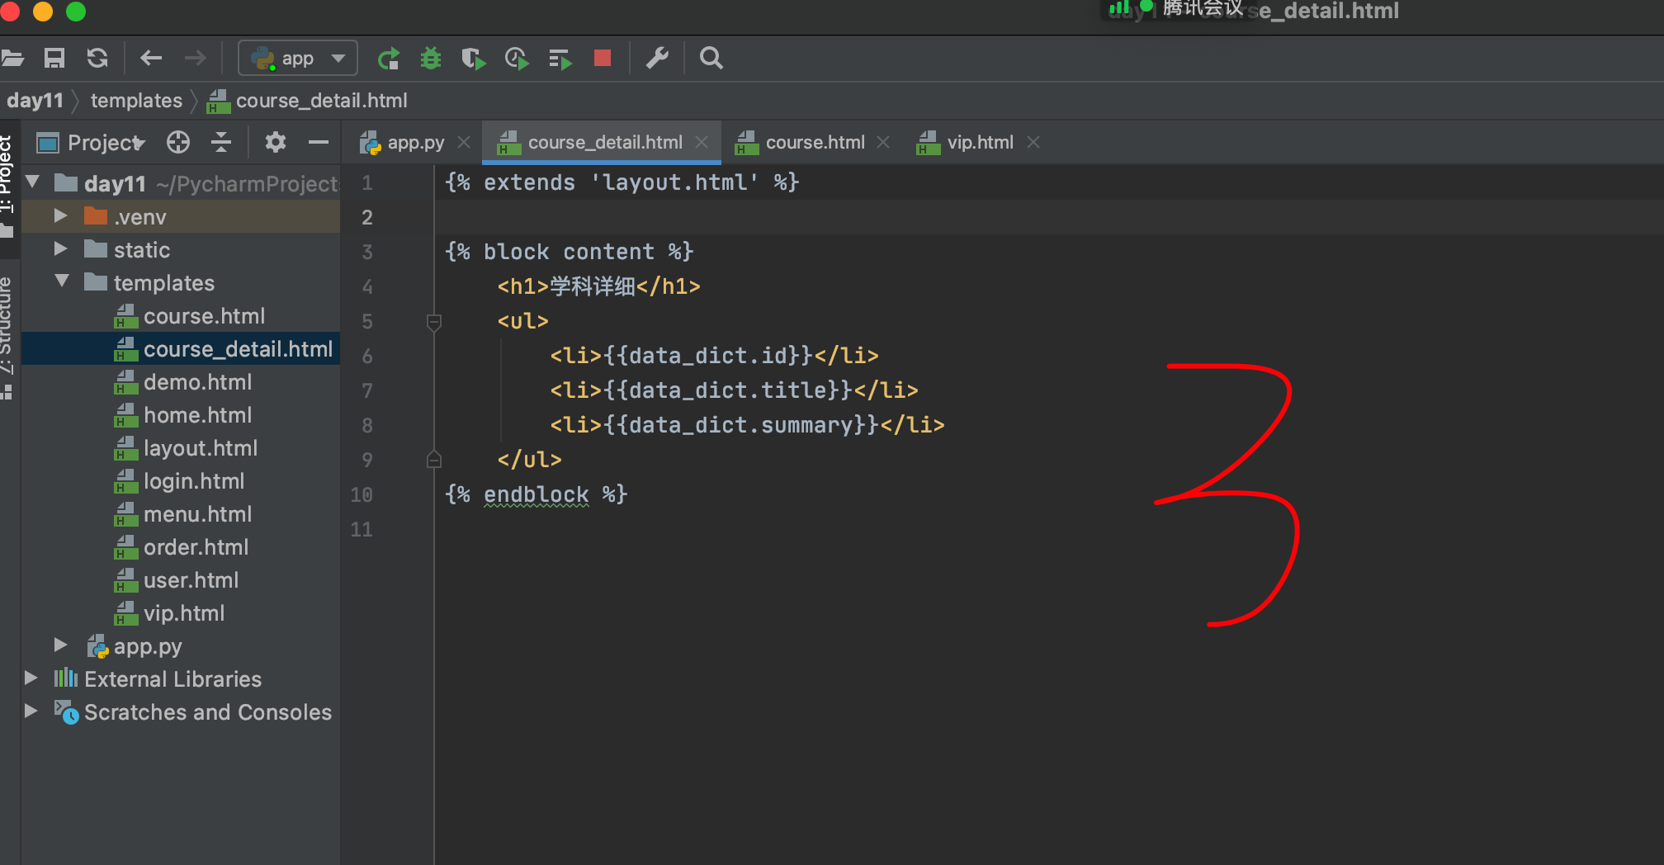This screenshot has width=1664, height=865.
Task: Close the course_detail.html tab
Action: 702,142
